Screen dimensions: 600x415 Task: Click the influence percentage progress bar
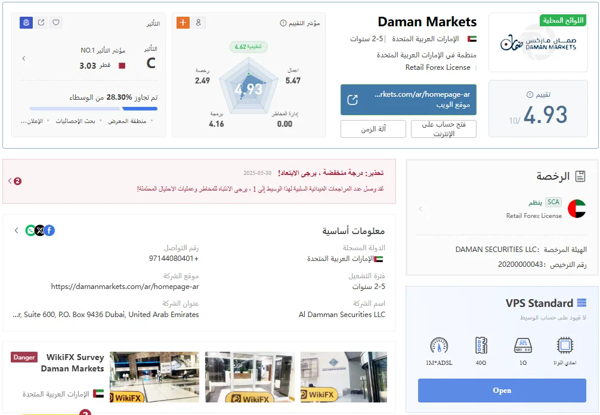(x=94, y=109)
